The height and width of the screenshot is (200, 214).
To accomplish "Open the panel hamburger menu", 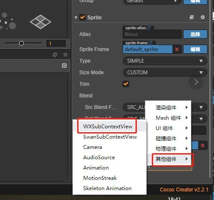I will pos(65,55).
